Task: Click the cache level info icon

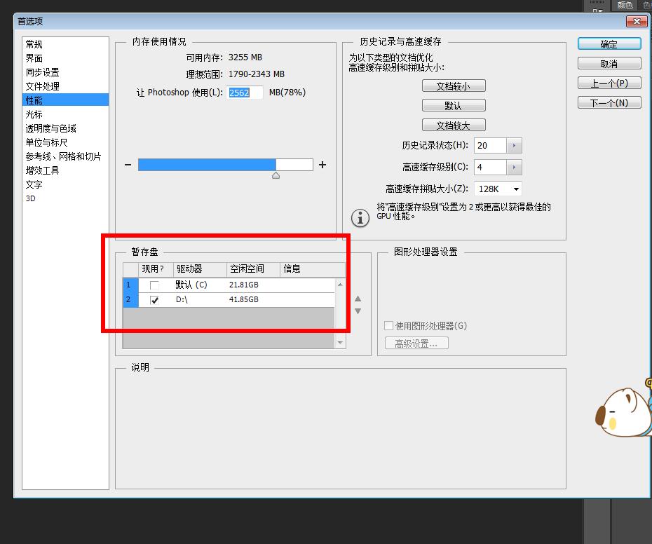Action: point(360,217)
